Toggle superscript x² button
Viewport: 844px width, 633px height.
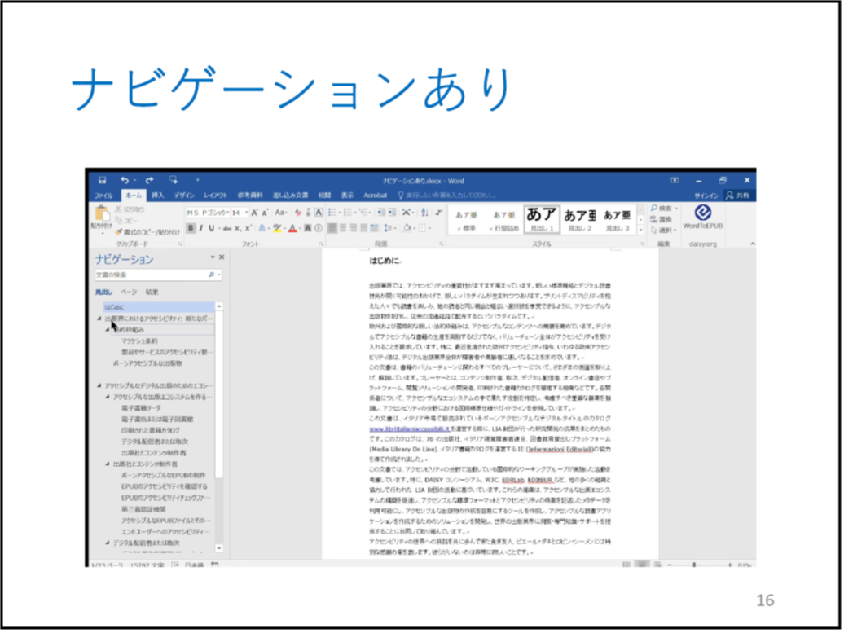(248, 228)
